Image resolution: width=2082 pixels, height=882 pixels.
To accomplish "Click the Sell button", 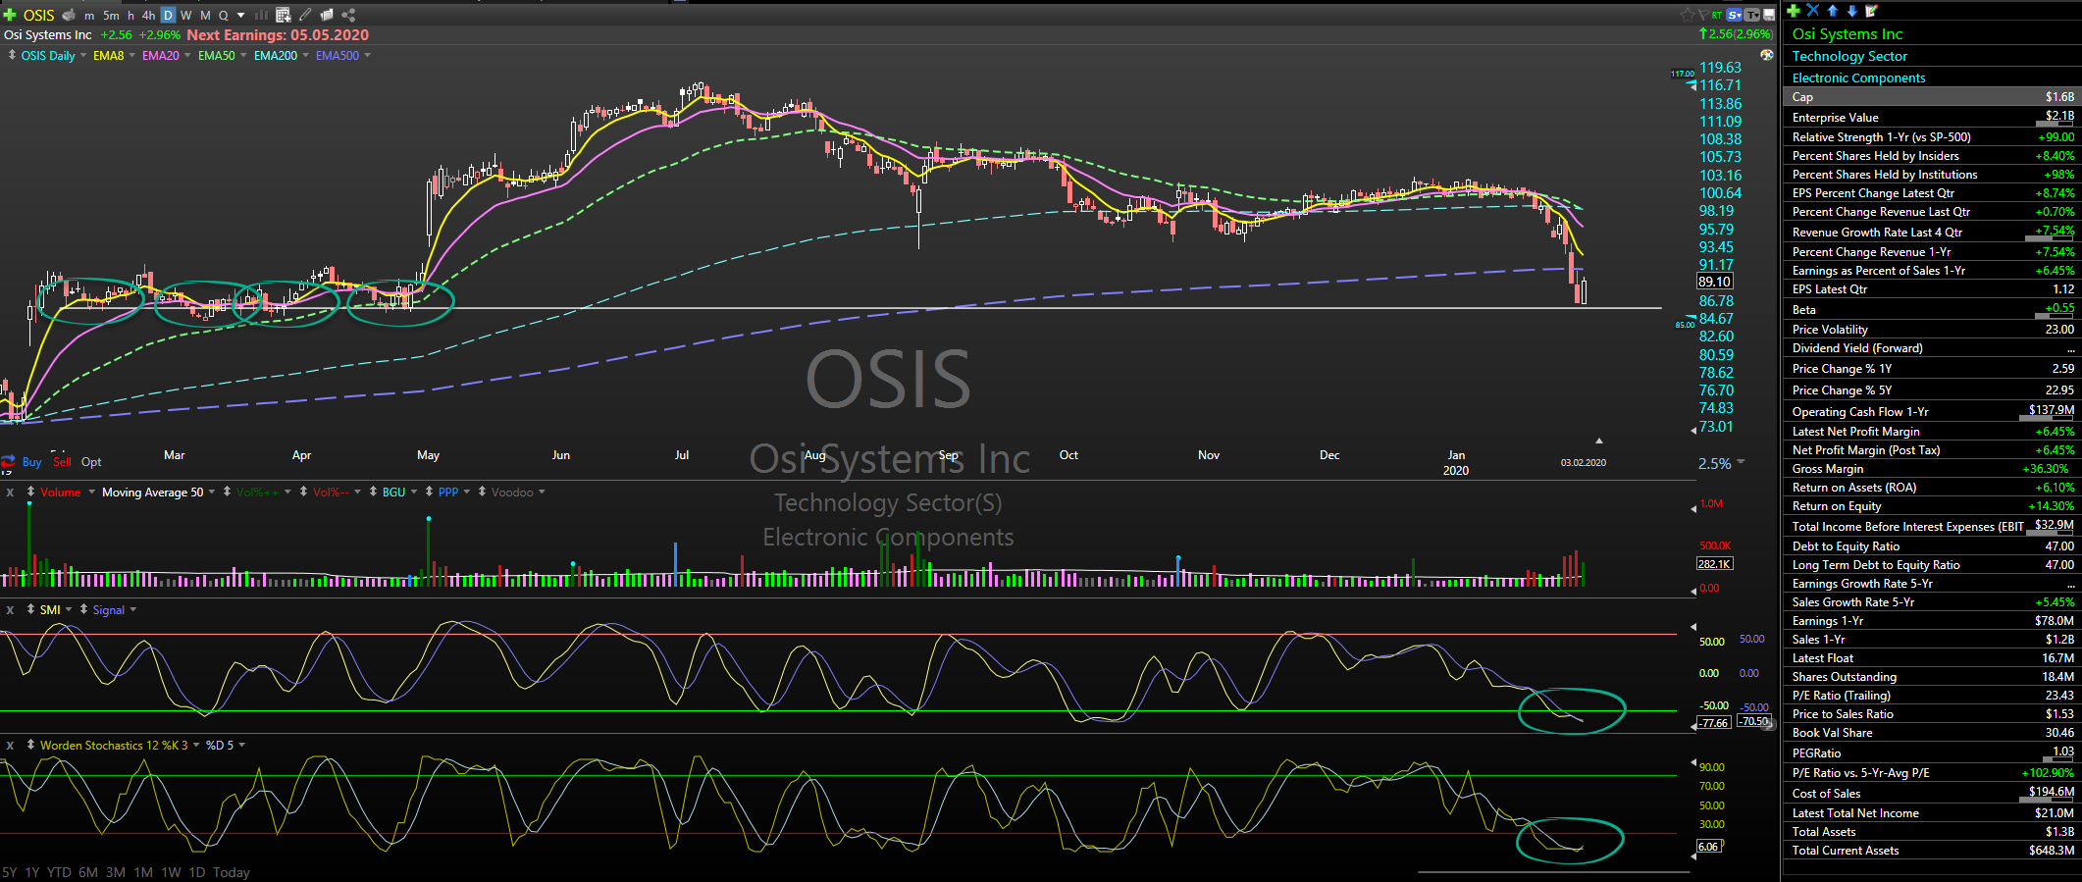I will 62,462.
